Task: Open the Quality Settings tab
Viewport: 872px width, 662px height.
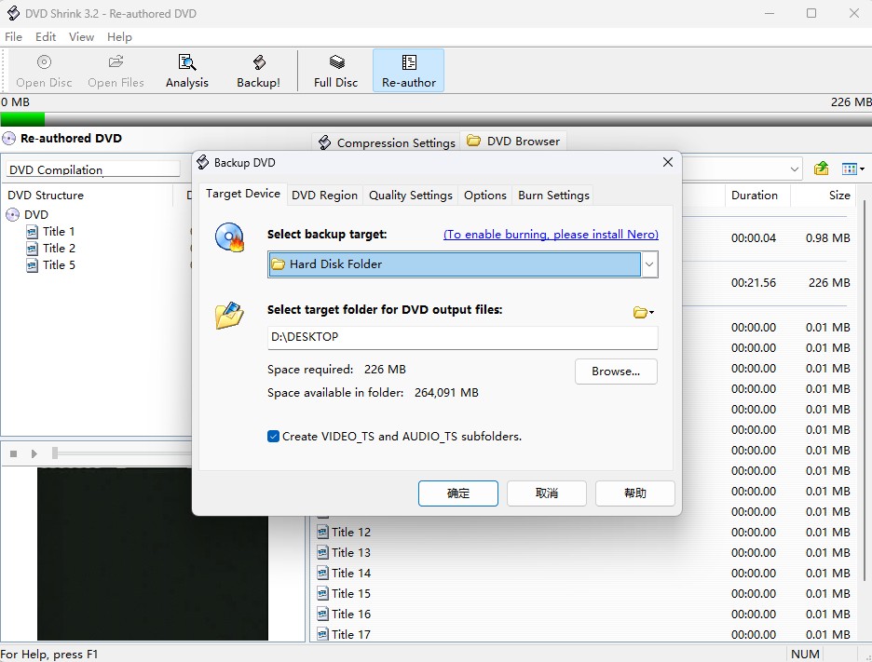Action: 410,195
